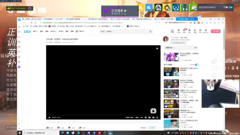Open the creator center lightbulb icon
Image resolution: width=240 pixels, height=135 pixels.
click(x=206, y=31)
